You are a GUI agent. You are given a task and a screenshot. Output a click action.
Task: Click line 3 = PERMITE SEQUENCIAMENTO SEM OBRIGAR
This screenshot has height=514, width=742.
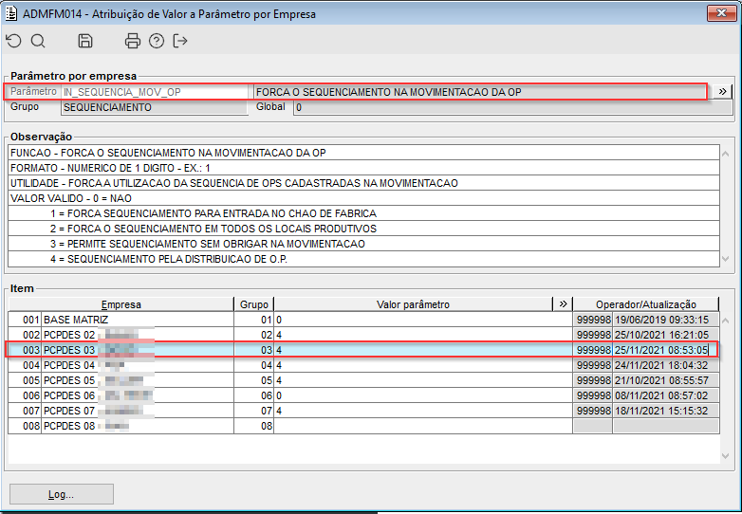[x=364, y=244]
